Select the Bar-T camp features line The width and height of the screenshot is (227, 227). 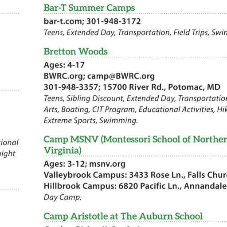pos(135,33)
